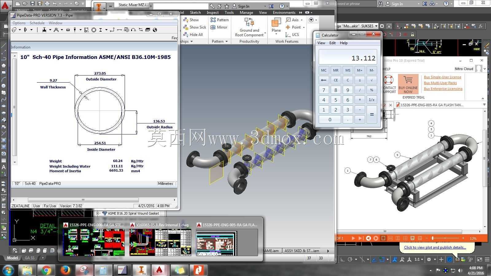
Task: Open the Plane tool dropdown arrow
Action: 276,34
